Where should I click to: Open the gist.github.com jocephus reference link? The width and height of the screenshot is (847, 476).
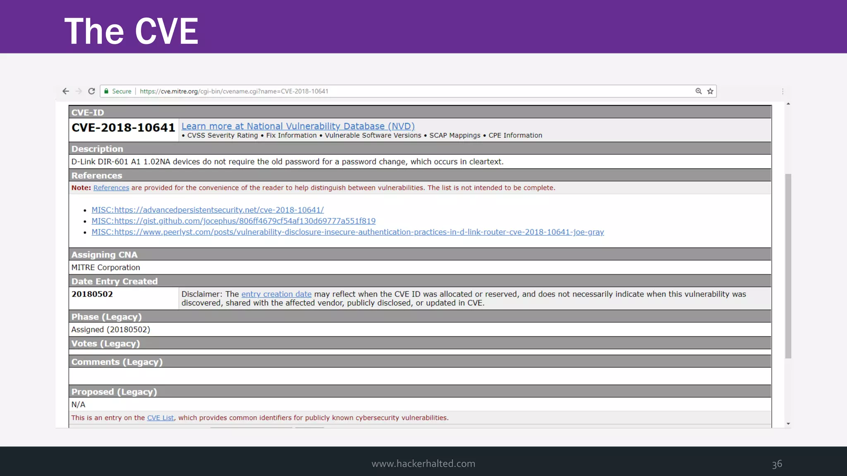click(x=234, y=221)
